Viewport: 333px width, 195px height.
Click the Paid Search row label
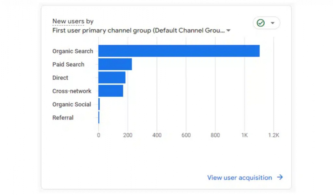tap(68, 64)
